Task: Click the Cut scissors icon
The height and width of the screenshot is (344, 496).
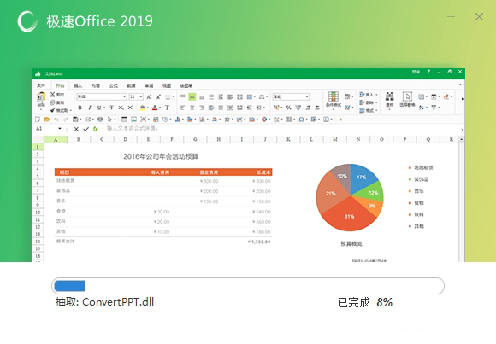Action: pyautogui.click(x=53, y=95)
